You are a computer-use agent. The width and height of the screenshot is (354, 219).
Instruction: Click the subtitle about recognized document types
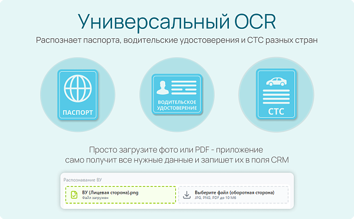[x=177, y=40]
